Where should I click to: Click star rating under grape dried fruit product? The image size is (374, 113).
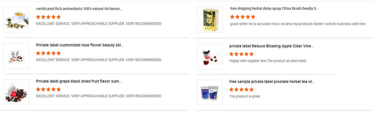coord(48,89)
